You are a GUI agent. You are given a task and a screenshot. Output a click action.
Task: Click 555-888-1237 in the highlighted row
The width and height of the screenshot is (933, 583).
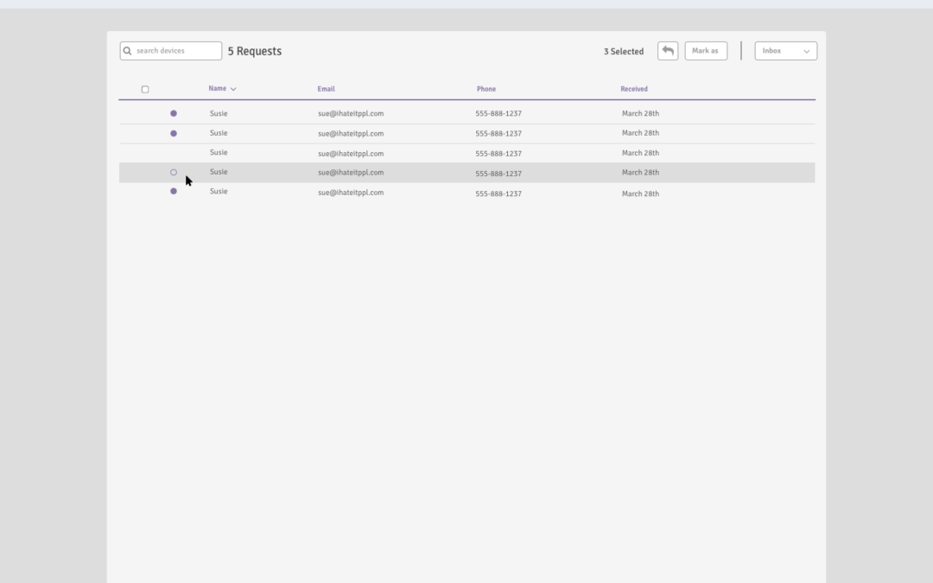tap(498, 174)
